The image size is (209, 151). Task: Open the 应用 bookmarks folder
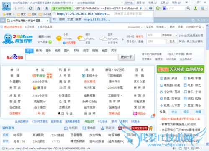[32, 14]
